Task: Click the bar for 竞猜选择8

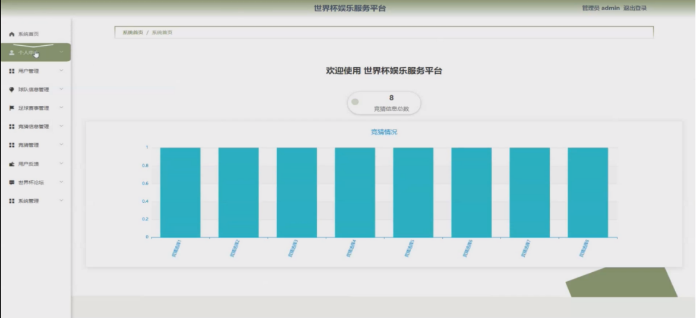Action: 588,193
